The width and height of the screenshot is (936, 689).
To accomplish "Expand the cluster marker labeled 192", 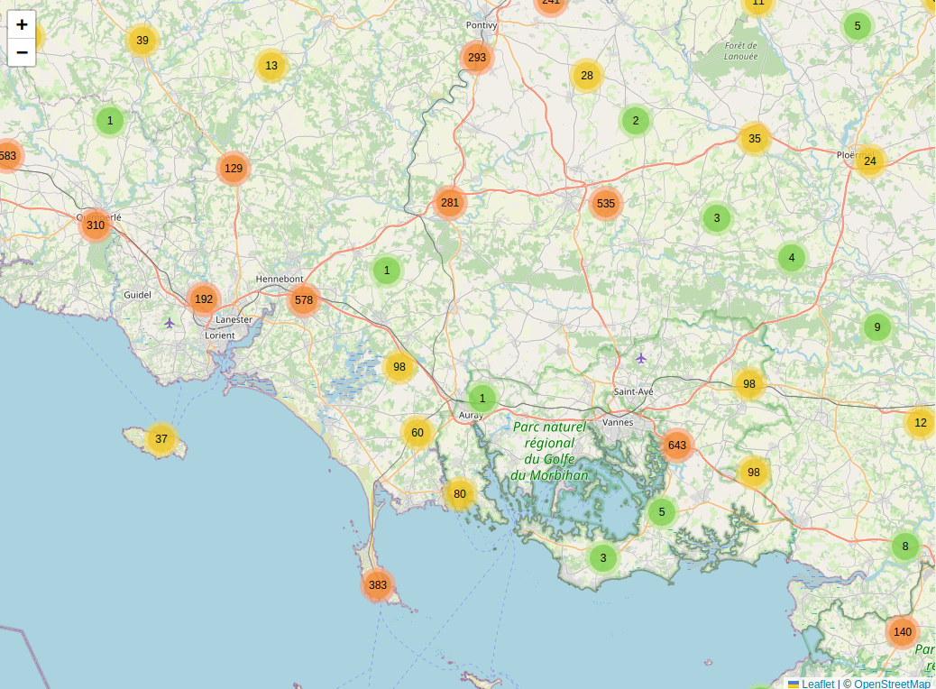I will point(204,299).
